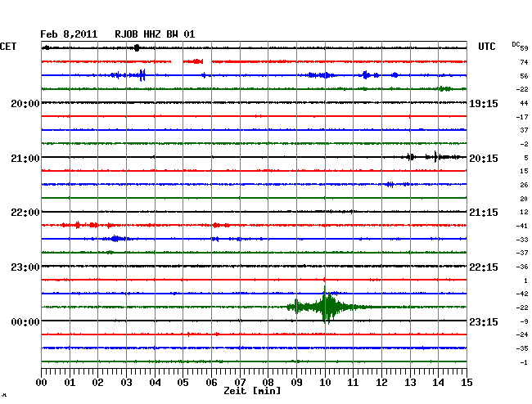The image size is (532, 404).
Task: Select the 20:00 CET time label
Action: click(25, 103)
